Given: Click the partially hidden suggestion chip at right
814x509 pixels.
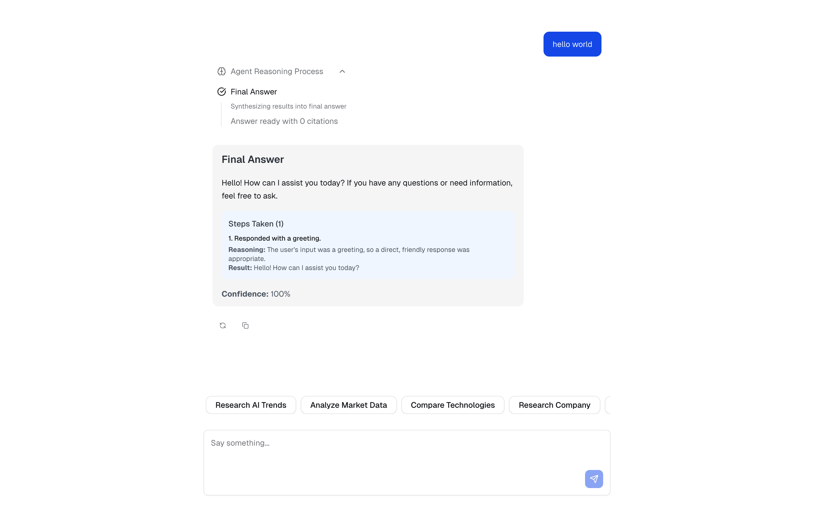Looking at the screenshot, I should pos(607,405).
